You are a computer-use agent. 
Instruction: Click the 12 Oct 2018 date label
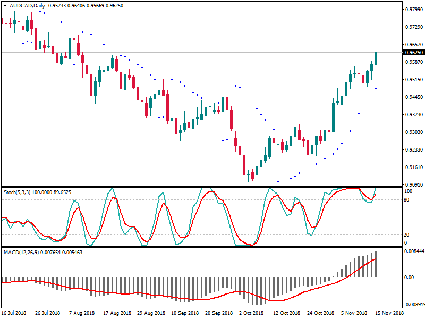pyautogui.click(x=287, y=313)
